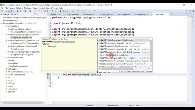Expand the Maven Dependencies node
This screenshot has height=110, width=195.
(4, 75)
